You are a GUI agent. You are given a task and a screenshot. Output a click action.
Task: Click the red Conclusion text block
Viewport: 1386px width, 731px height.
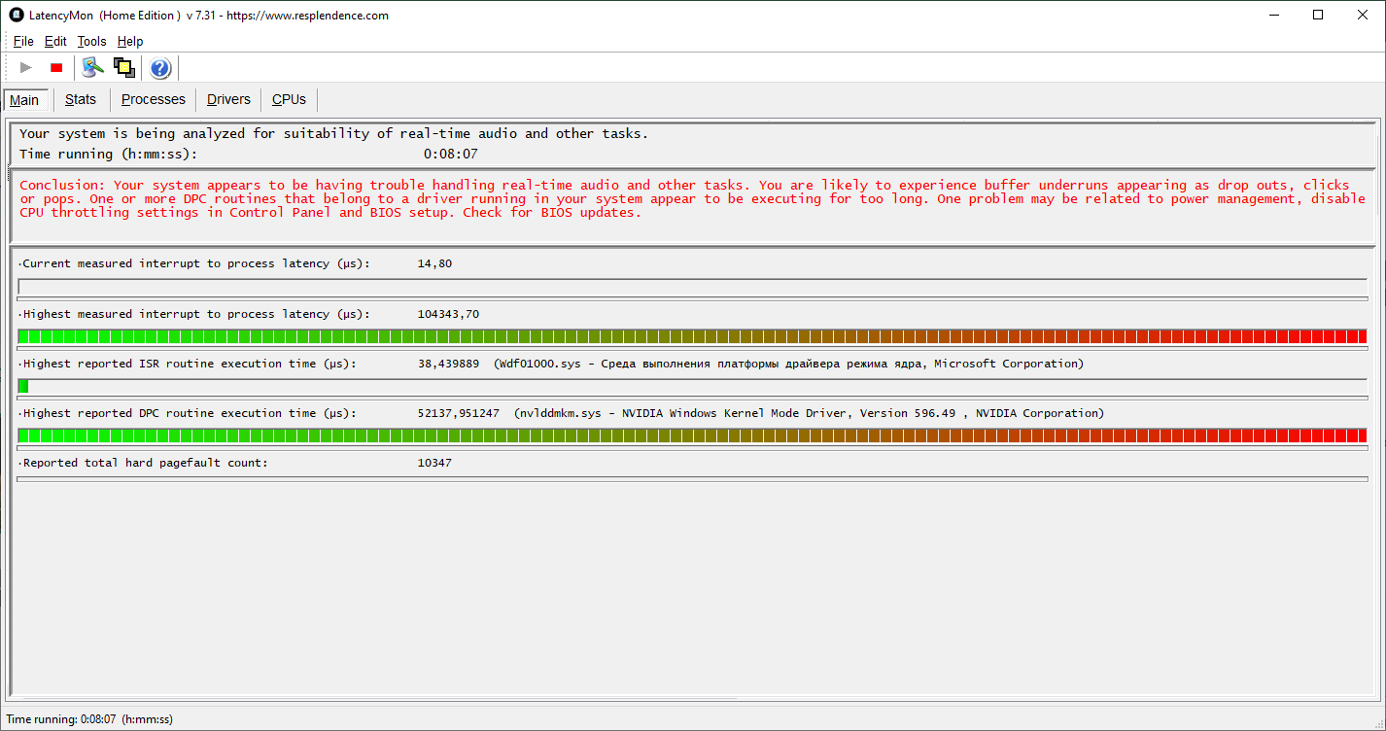[x=692, y=198]
